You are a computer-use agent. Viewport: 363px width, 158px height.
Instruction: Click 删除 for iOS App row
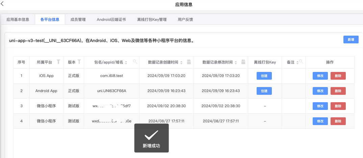tap(338, 76)
